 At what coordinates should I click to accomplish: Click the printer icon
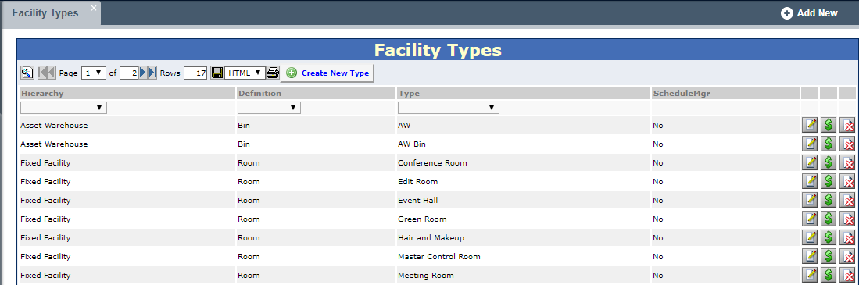point(272,73)
